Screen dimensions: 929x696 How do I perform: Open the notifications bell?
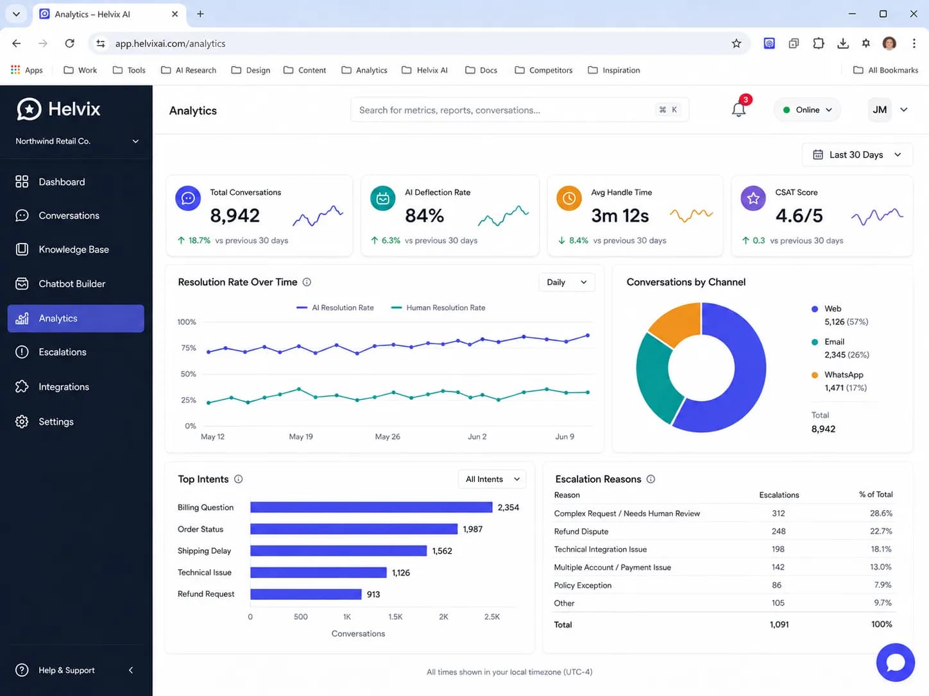tap(738, 110)
